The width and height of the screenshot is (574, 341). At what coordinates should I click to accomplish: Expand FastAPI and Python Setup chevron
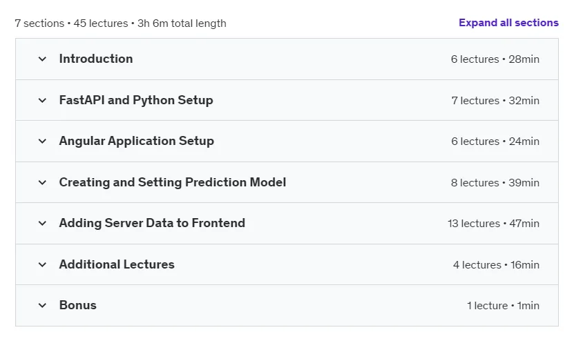[x=42, y=100]
